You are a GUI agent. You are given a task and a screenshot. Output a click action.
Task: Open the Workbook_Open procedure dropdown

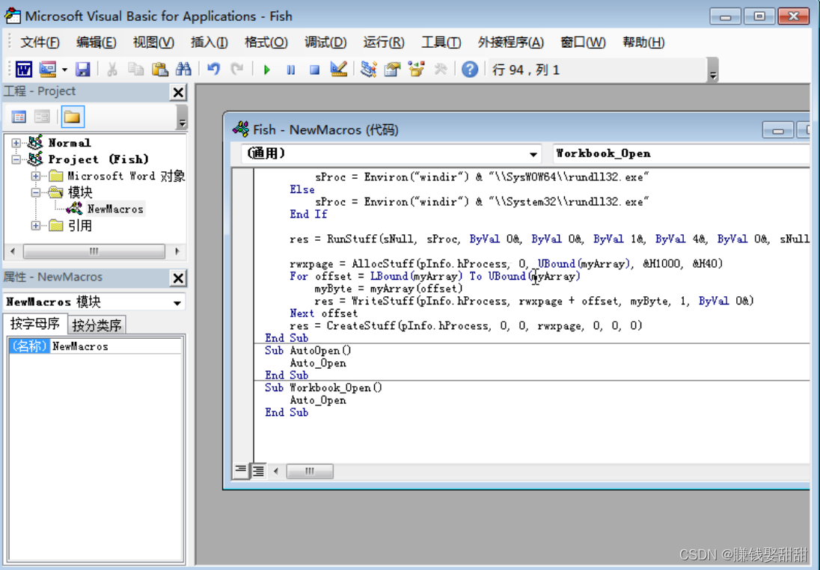(682, 154)
